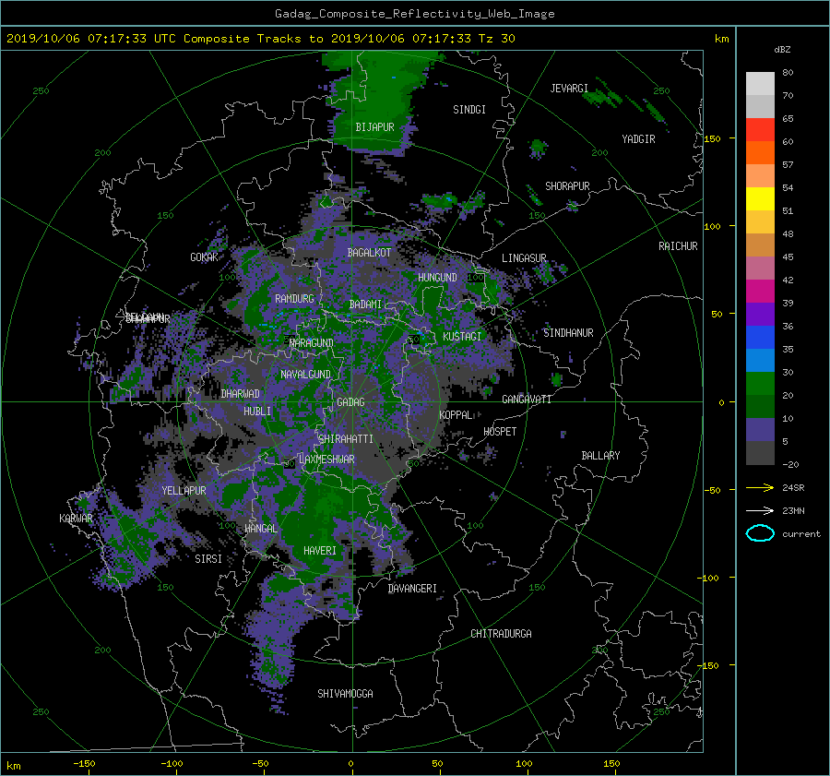Click the GANGAVATI city label

[527, 399]
